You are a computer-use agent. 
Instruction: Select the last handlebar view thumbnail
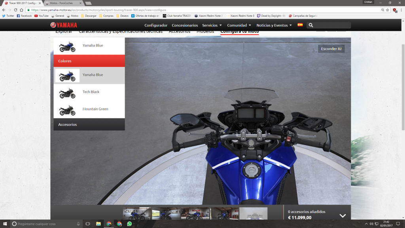point(254,213)
